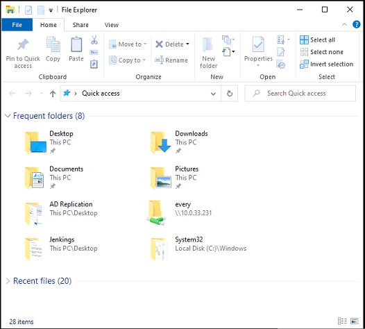Switch to Details view icon in status bar

[342, 321]
